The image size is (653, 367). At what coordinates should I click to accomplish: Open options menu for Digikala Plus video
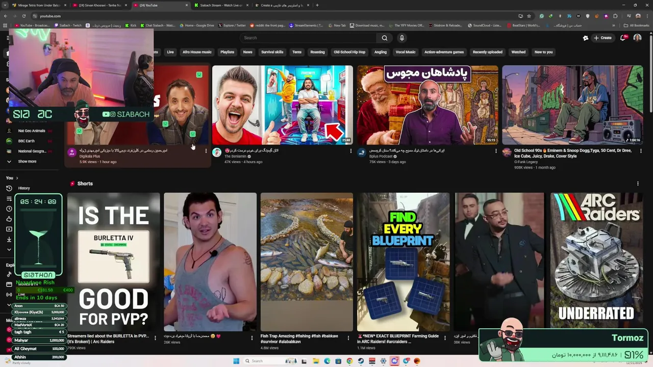coord(206,151)
